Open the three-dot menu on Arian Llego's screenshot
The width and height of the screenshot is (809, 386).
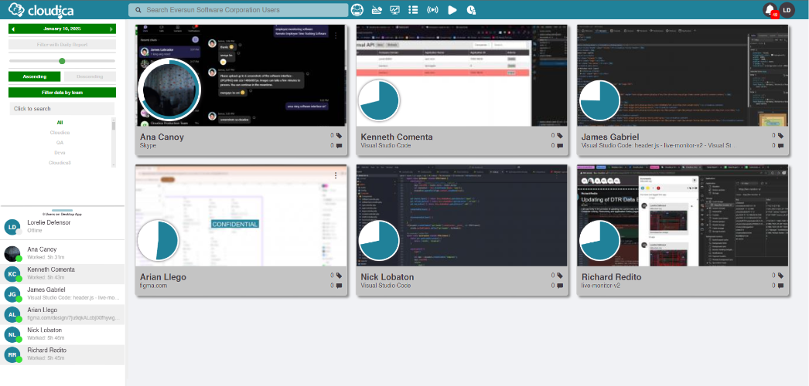pyautogui.click(x=336, y=175)
